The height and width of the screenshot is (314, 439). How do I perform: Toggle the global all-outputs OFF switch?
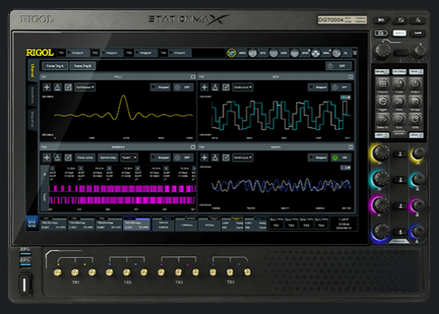pos(338,66)
